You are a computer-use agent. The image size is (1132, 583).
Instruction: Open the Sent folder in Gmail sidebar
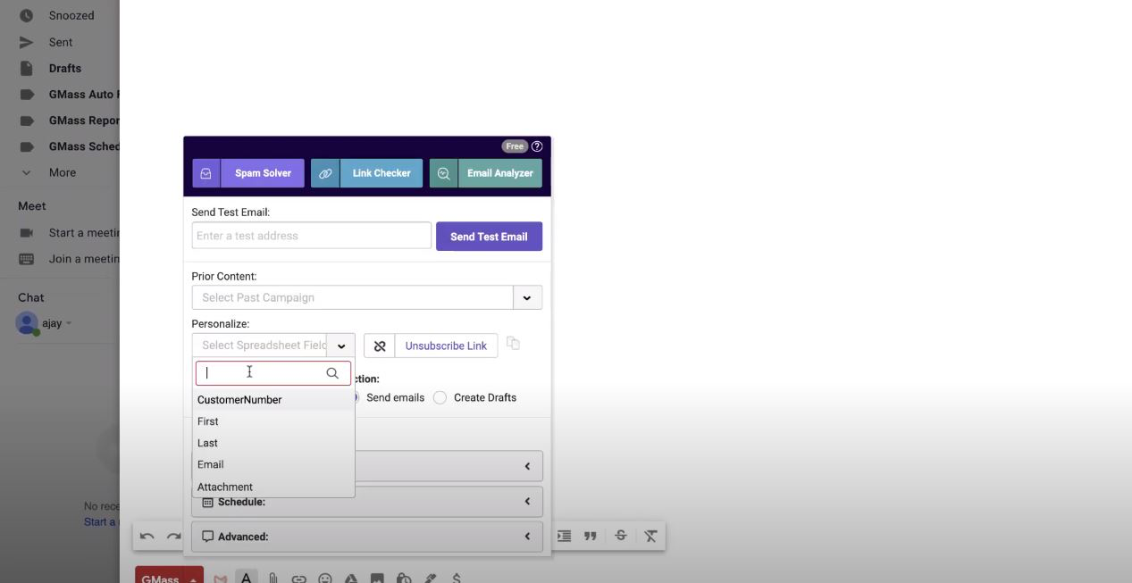coord(61,42)
